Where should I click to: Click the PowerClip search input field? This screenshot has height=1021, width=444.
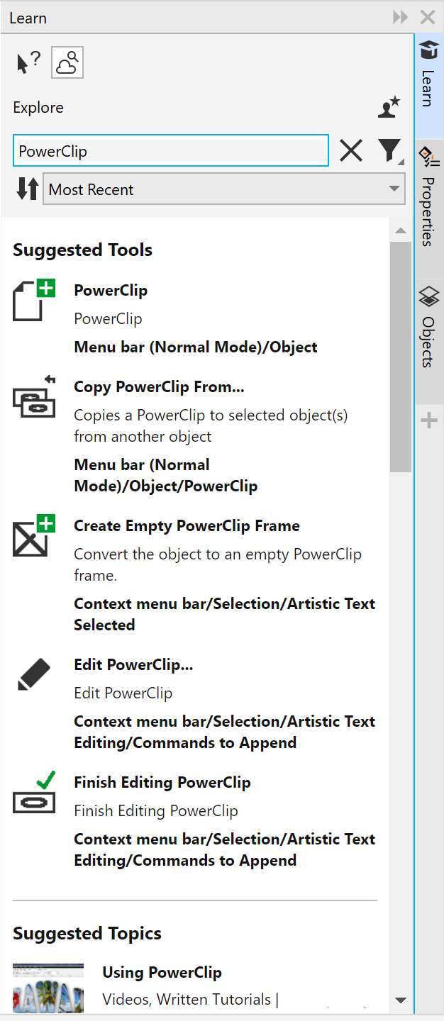click(x=170, y=151)
